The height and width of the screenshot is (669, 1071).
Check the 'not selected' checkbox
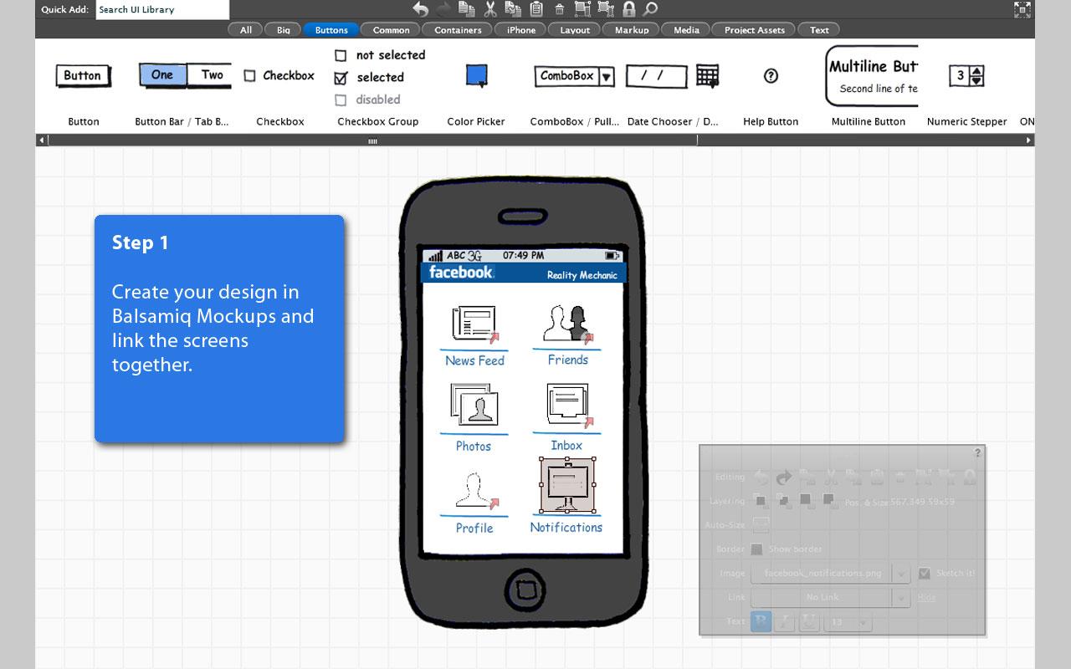[x=341, y=55]
